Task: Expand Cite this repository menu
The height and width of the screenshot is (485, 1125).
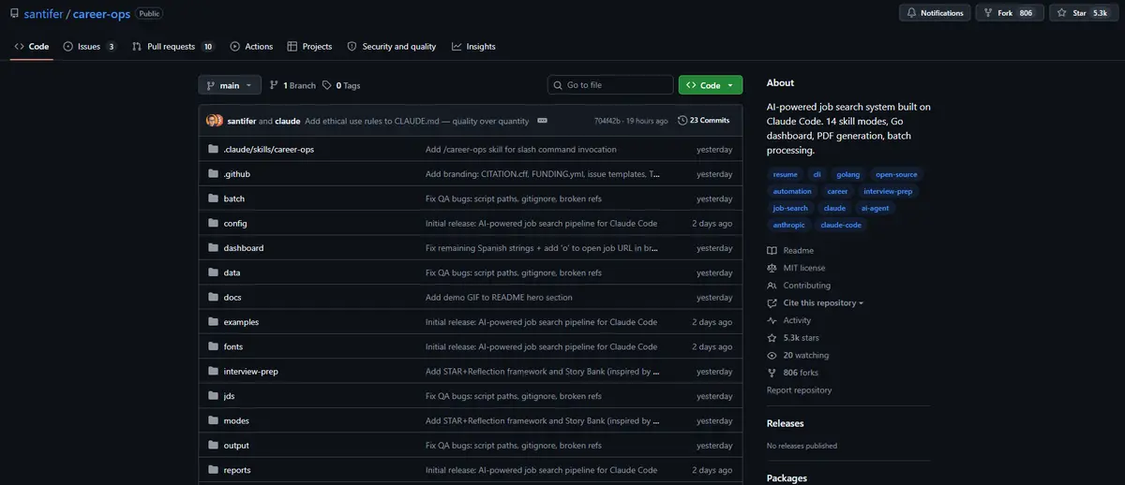Action: pos(822,303)
